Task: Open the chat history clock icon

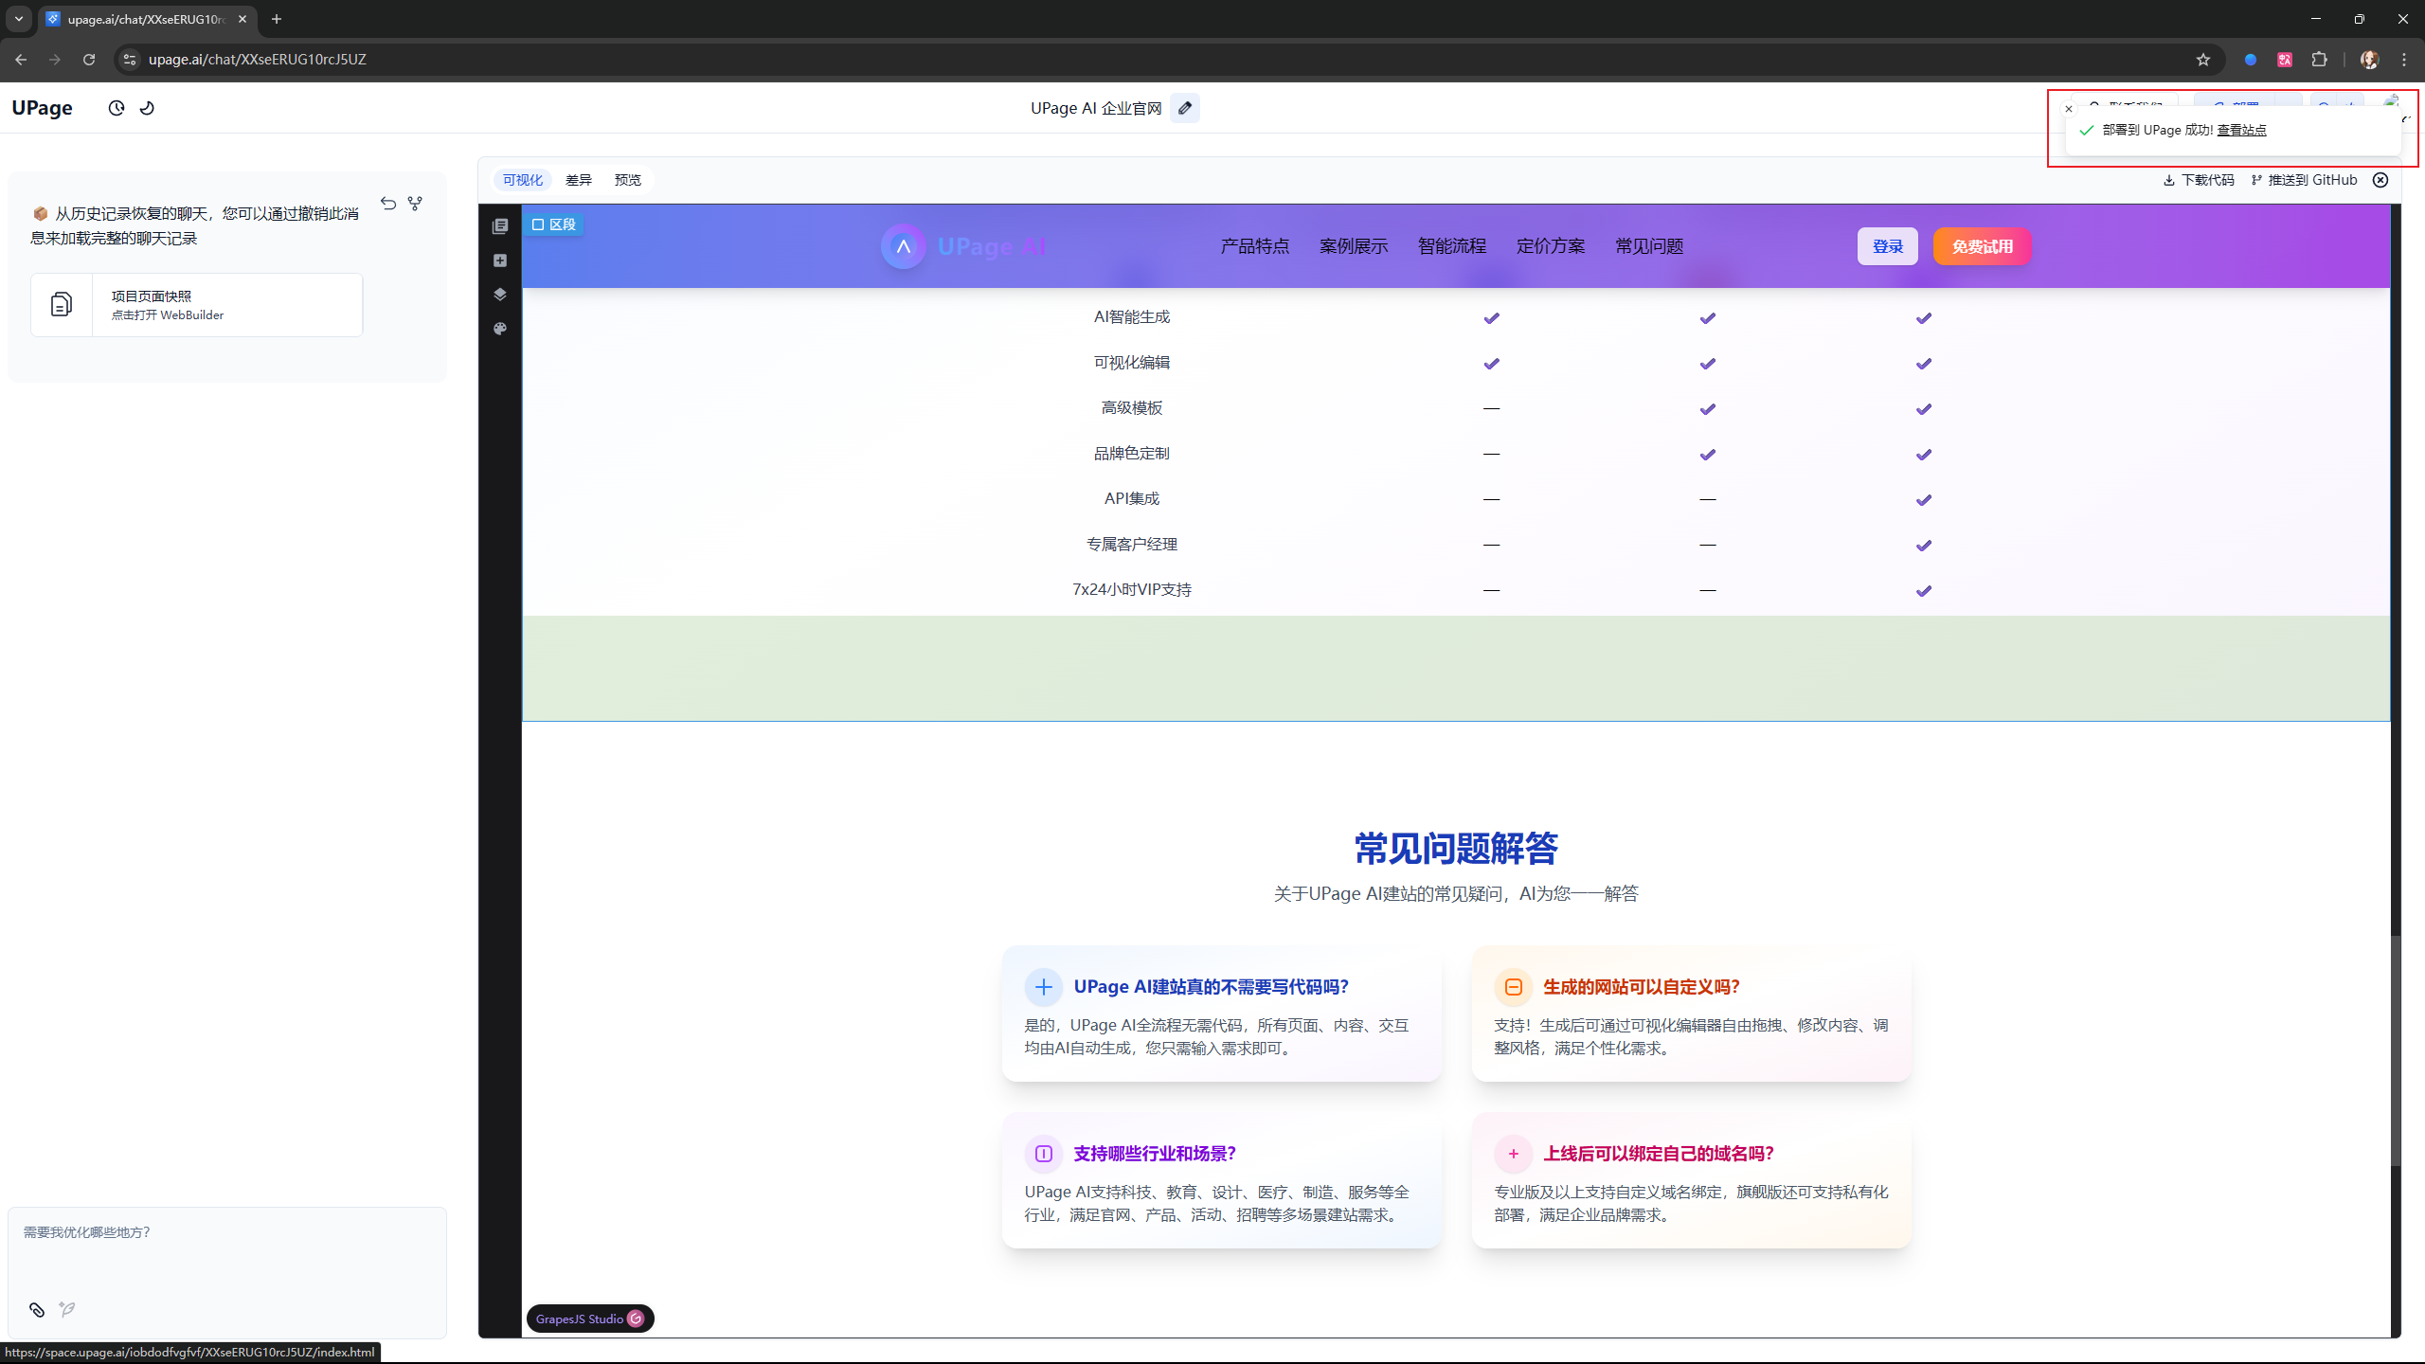Action: pos(117,108)
